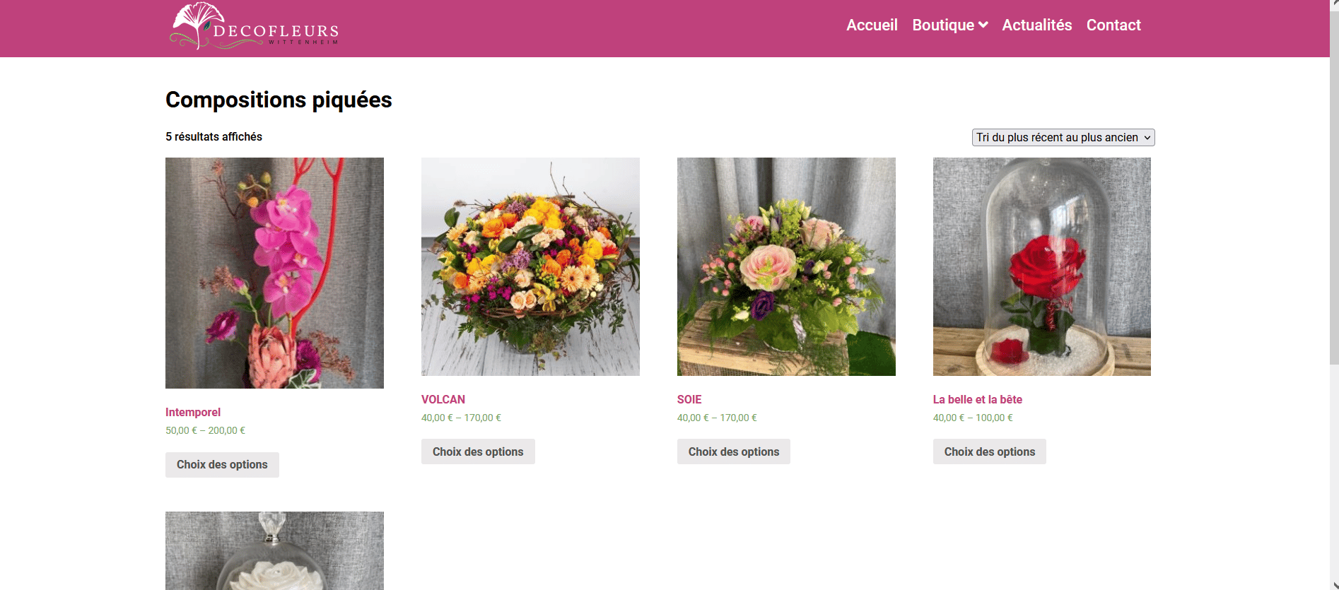
Task: Open the sort order dropdown
Action: (x=1063, y=137)
